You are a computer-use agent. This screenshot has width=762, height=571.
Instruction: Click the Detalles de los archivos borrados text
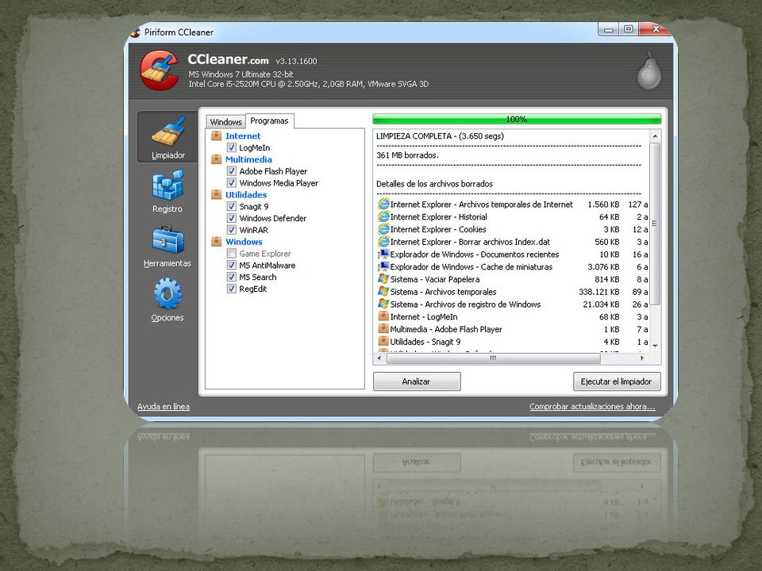[434, 184]
